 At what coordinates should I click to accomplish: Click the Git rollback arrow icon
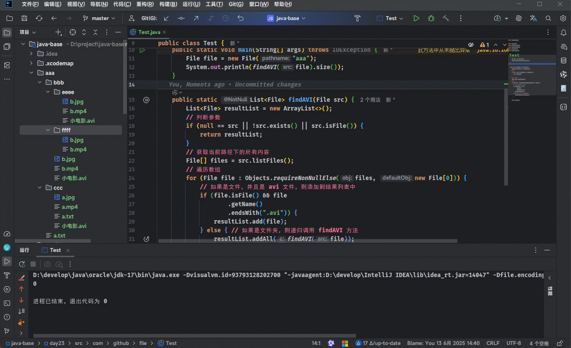(x=240, y=18)
